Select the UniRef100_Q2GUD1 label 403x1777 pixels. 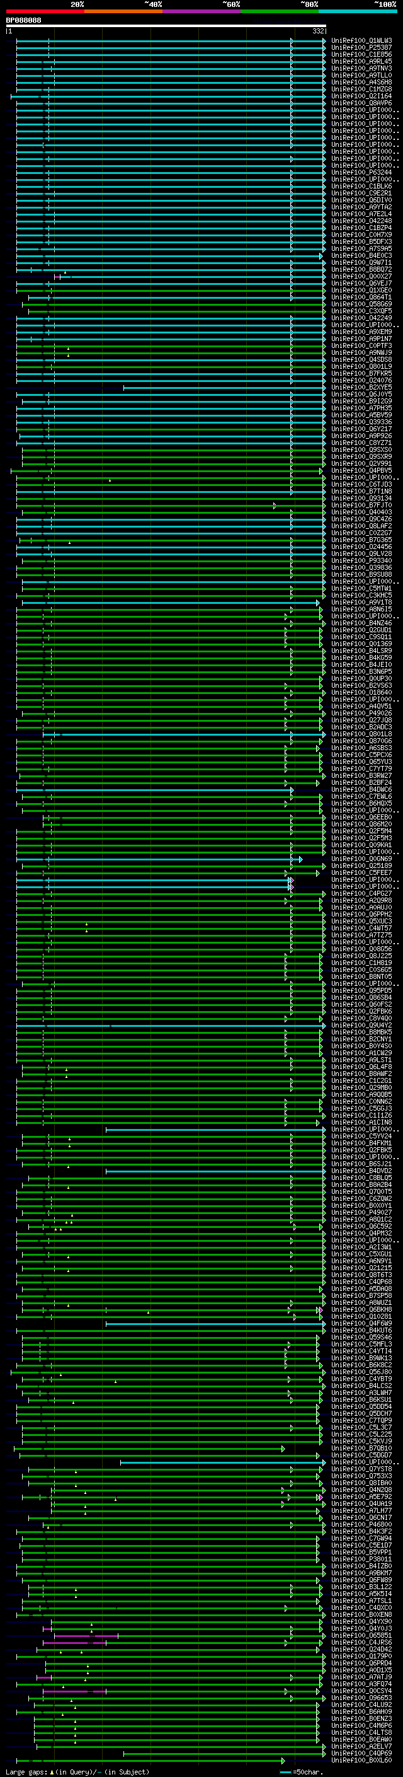click(361, 630)
